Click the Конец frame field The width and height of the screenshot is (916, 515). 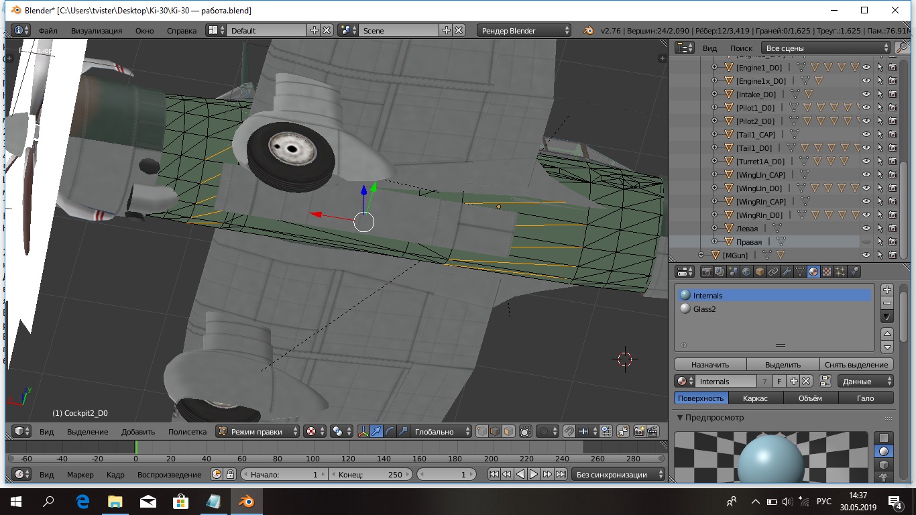coord(370,474)
